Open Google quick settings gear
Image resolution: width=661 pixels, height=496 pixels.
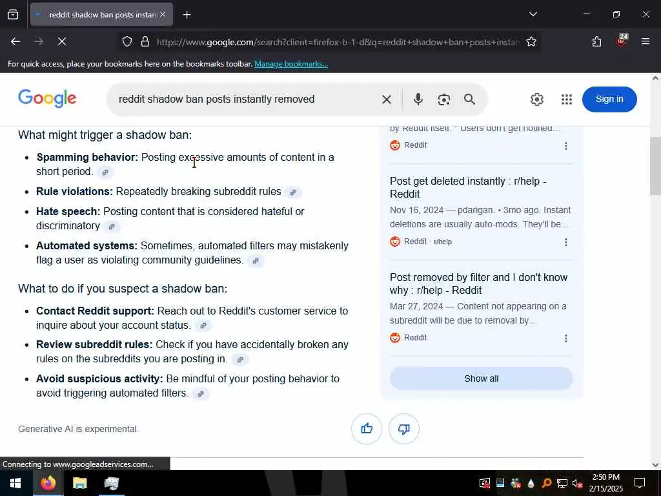pos(536,99)
